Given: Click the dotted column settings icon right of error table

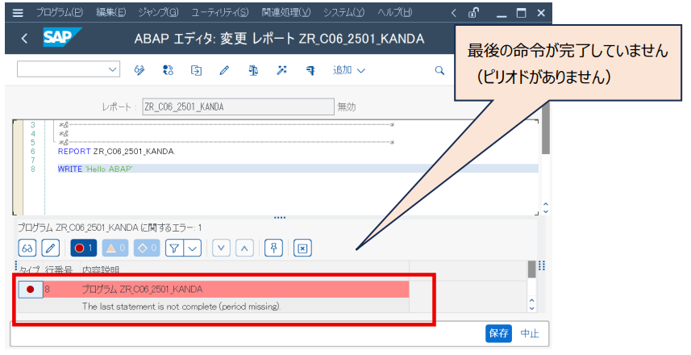Looking at the screenshot, I should click(542, 265).
